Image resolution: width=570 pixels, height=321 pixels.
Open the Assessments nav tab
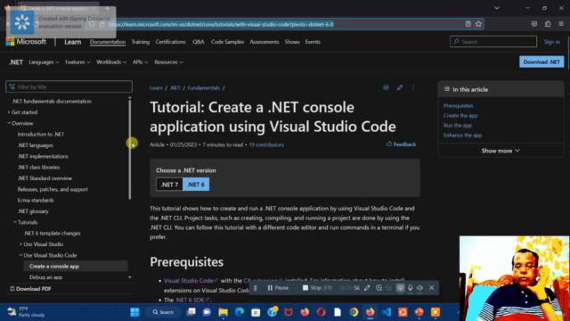click(x=265, y=42)
